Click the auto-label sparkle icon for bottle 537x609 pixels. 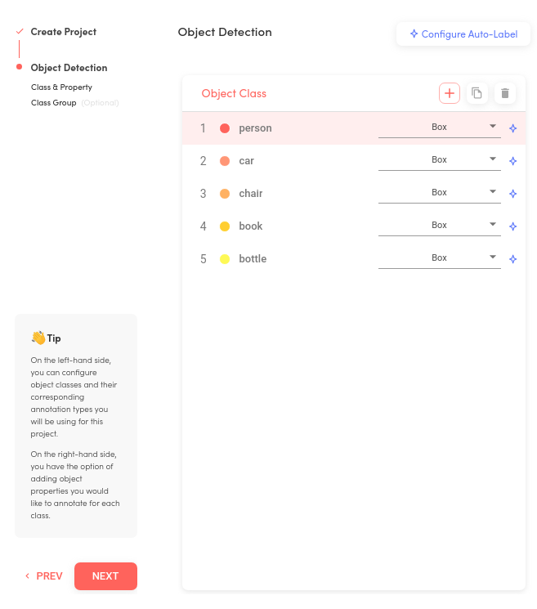point(513,258)
